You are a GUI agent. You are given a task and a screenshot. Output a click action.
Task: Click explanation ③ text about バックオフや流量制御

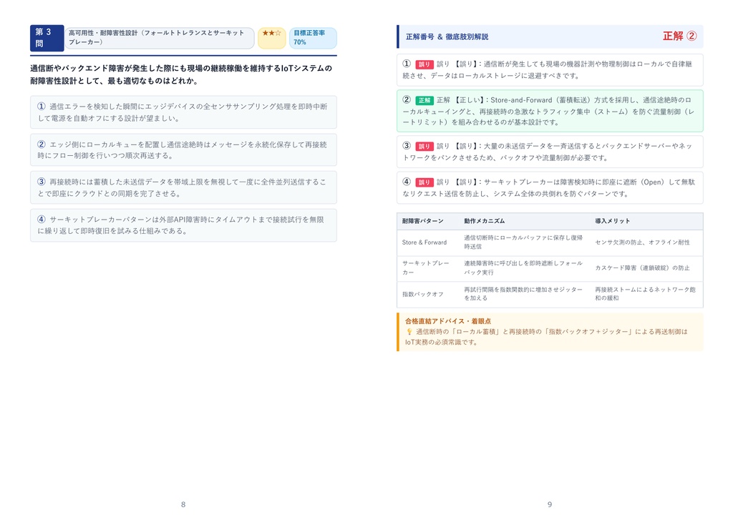click(550, 152)
